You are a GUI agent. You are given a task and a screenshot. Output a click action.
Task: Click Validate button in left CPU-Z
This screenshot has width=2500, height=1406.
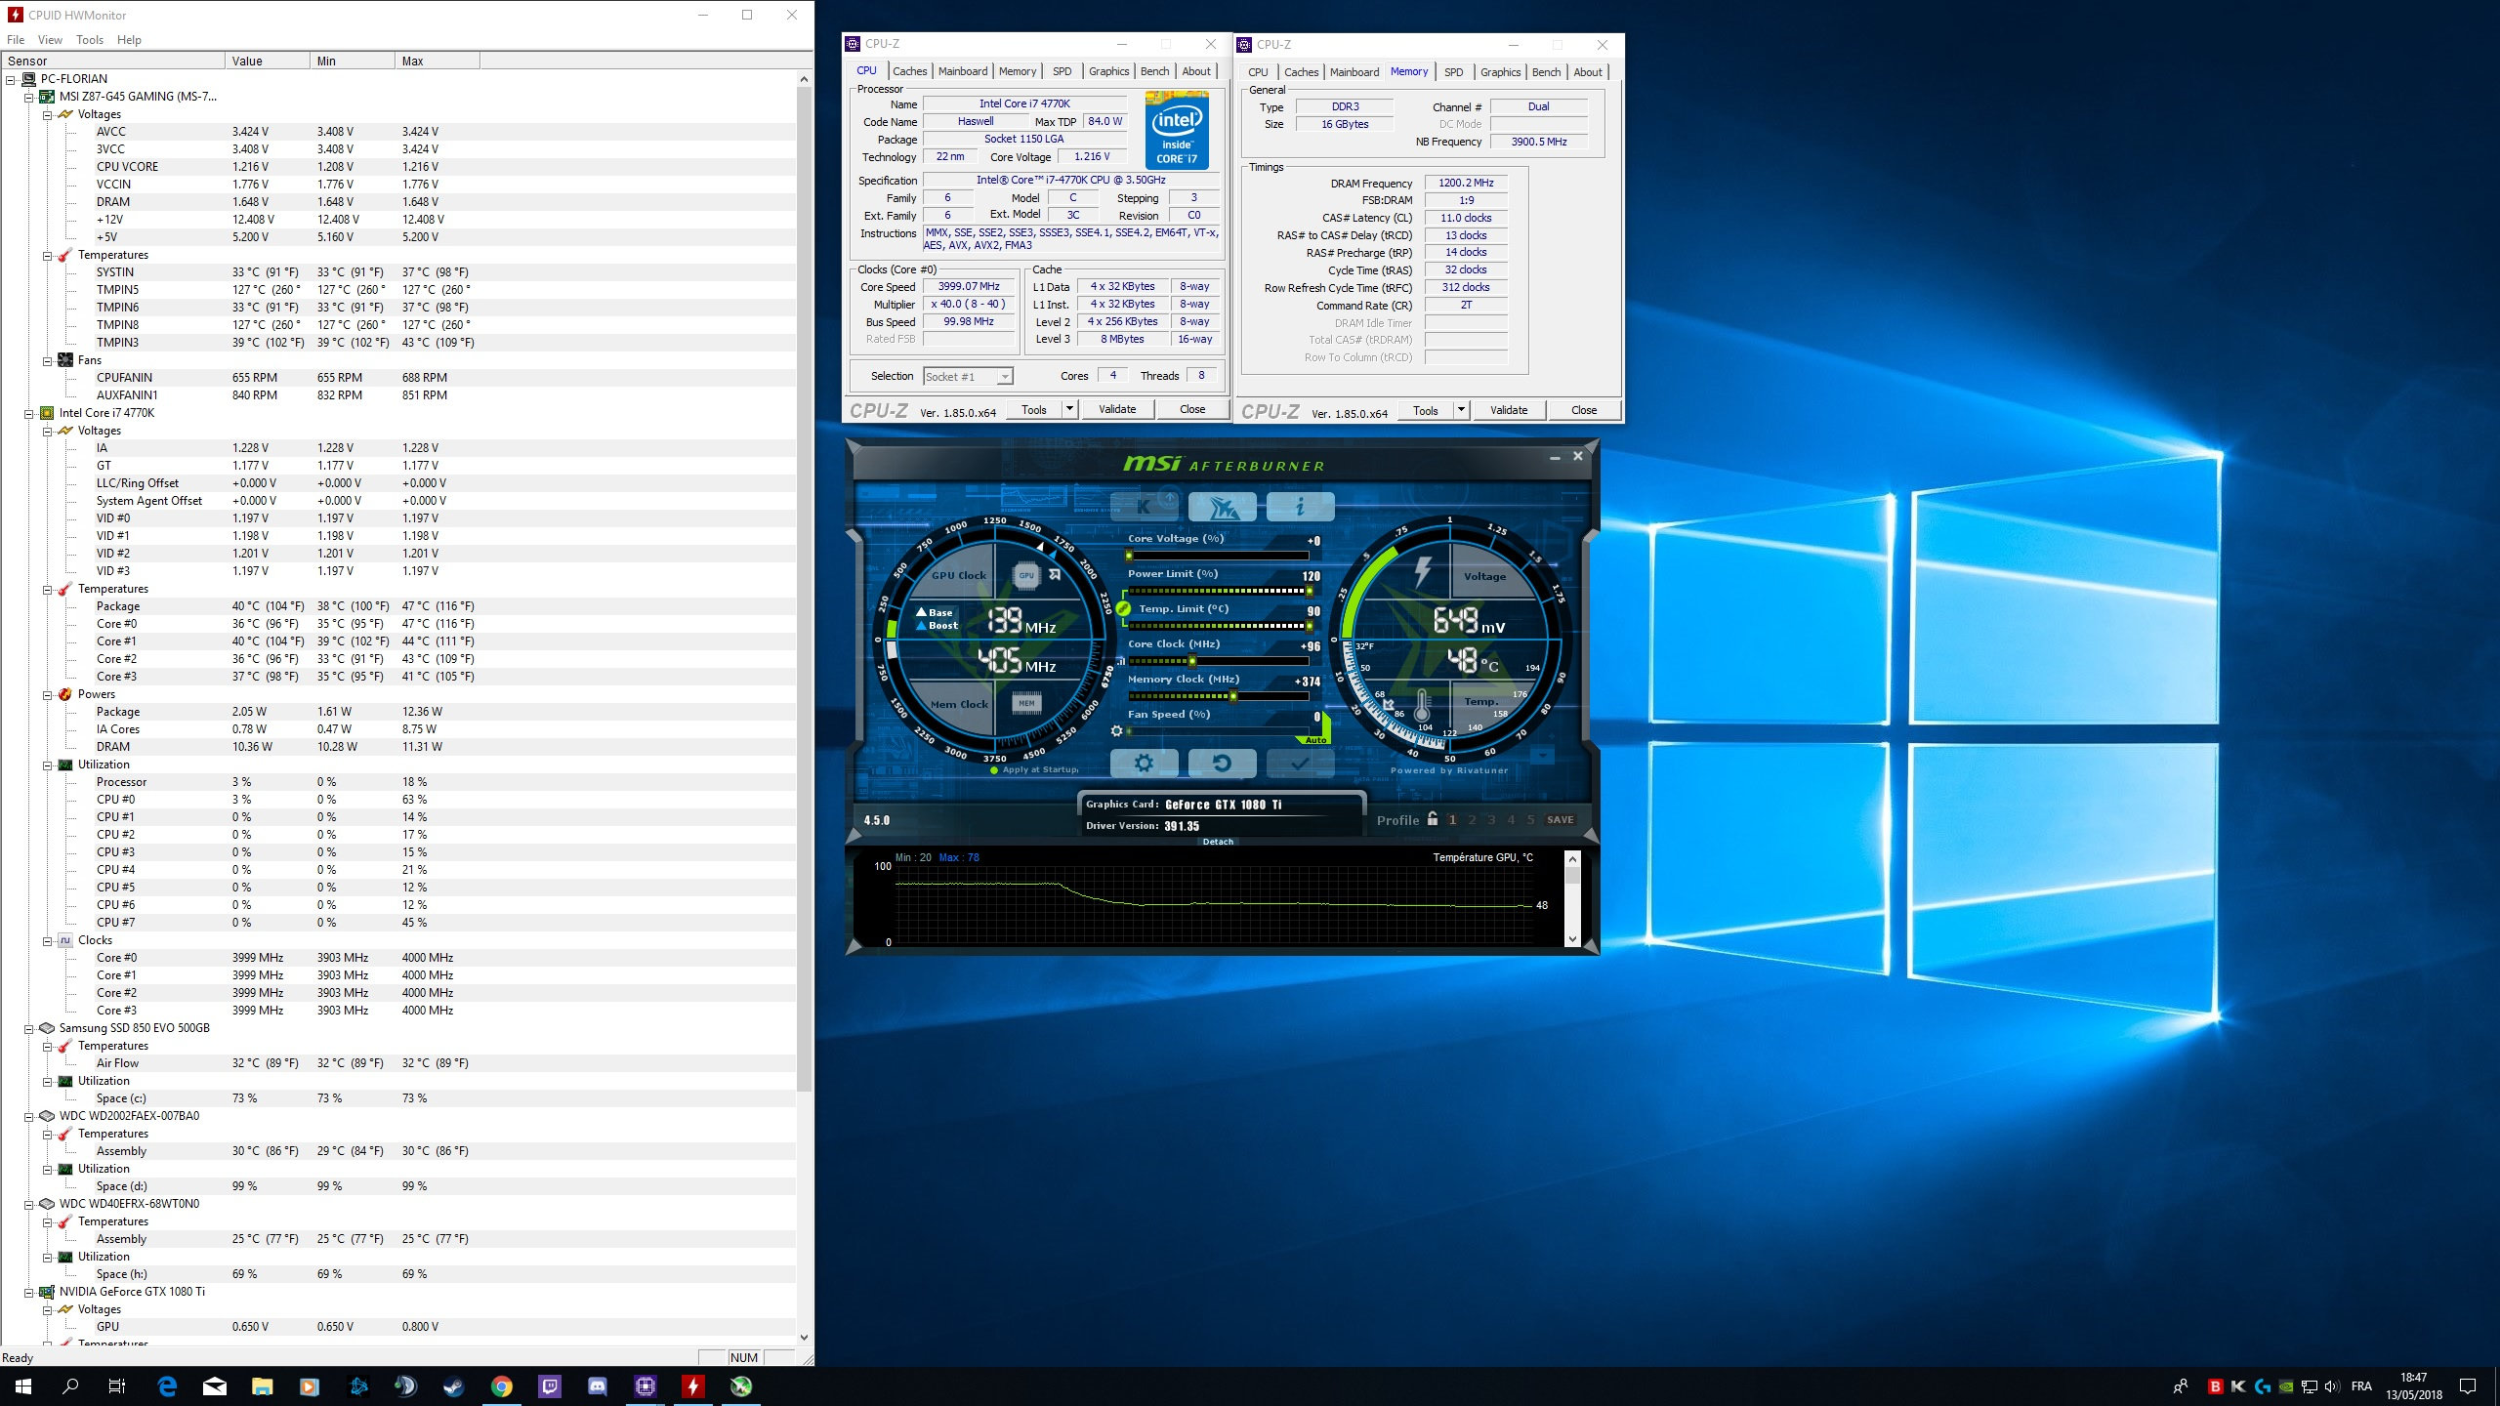pos(1117,409)
